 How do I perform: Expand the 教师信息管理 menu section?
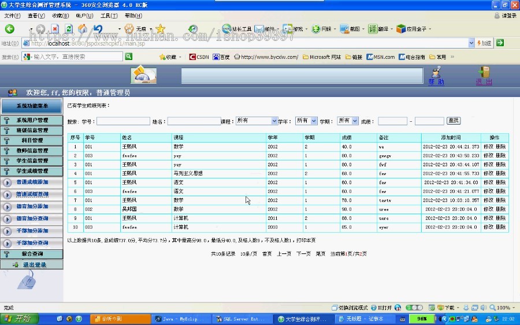[x=32, y=151]
